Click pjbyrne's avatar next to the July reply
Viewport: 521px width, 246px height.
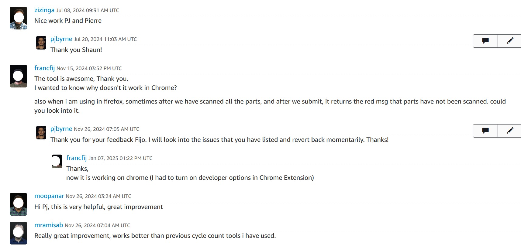41,42
